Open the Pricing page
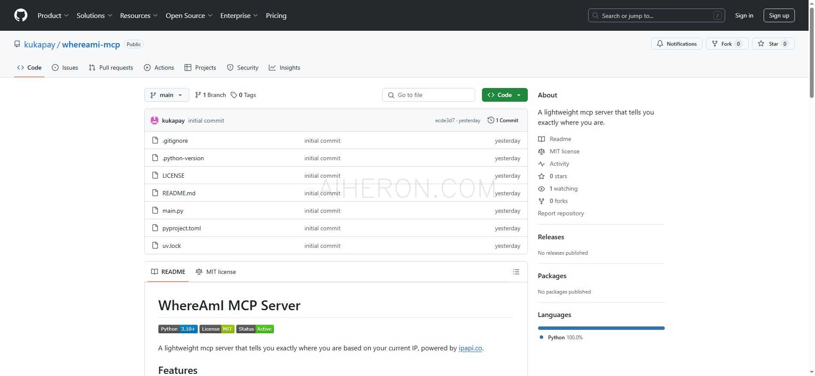 (x=276, y=15)
